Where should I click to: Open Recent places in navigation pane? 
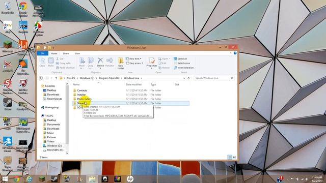click(55, 99)
